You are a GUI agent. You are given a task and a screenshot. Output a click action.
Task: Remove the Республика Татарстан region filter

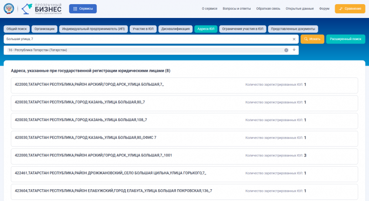click(x=286, y=50)
